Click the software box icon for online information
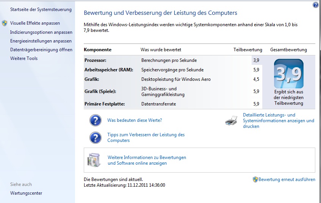The width and height of the screenshot is (321, 203). coord(94,160)
